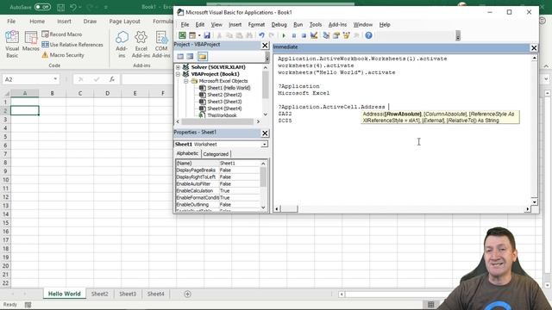
Task: Click the Undo icon in VBA toolbar
Action: pyautogui.click(x=261, y=35)
